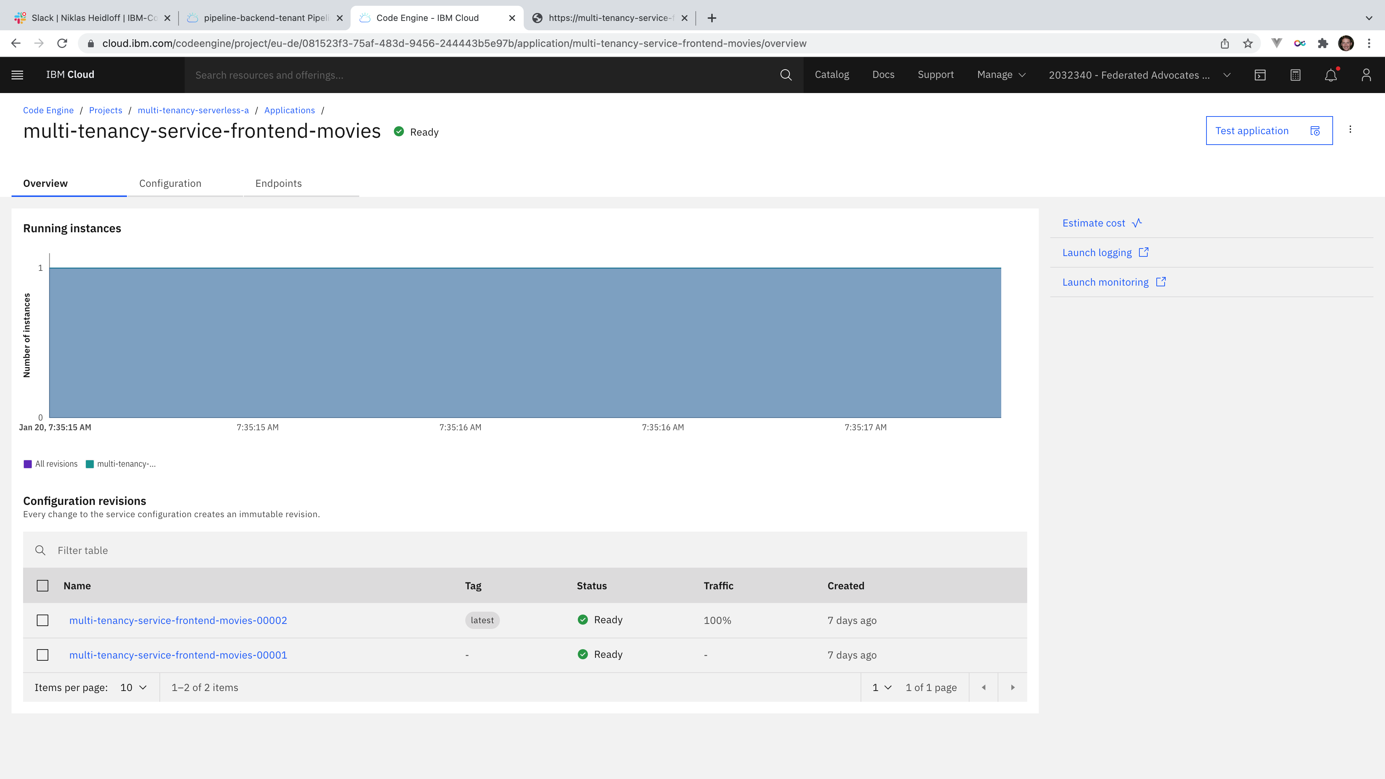Open the application overflow menu (three dots)

click(x=1350, y=129)
